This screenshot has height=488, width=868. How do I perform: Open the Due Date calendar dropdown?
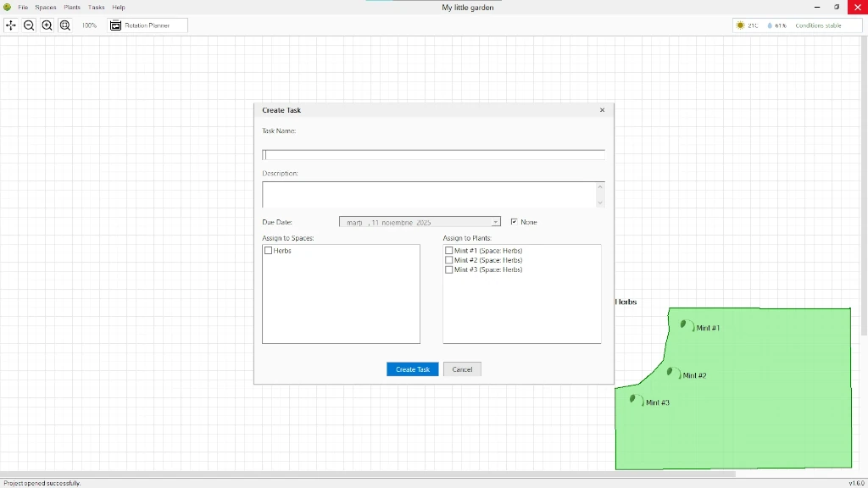494,222
